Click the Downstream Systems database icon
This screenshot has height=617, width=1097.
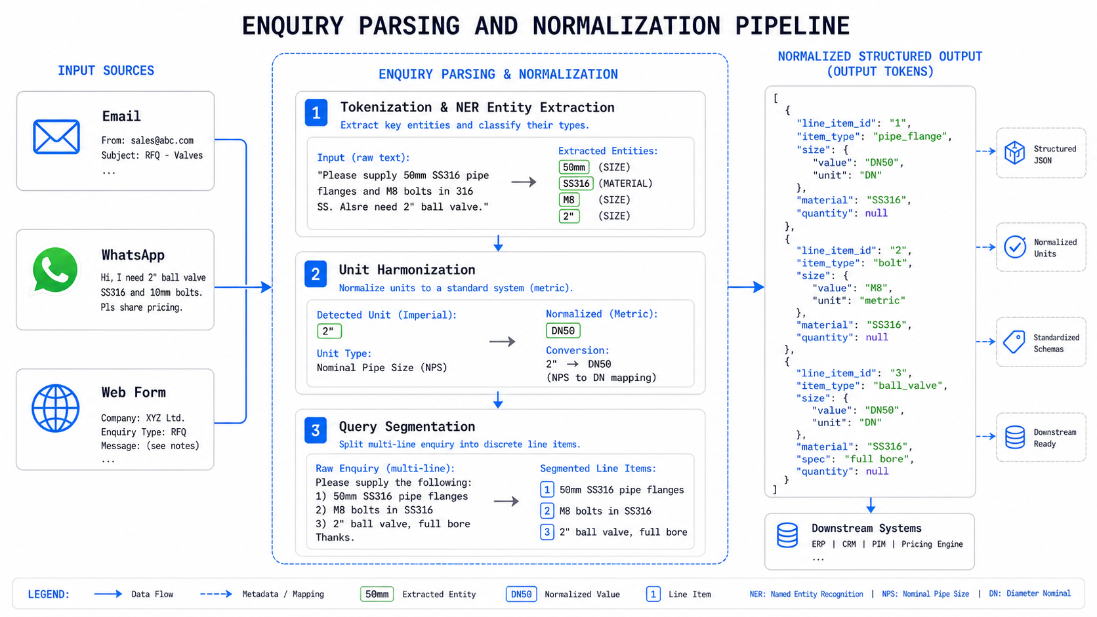click(x=787, y=535)
